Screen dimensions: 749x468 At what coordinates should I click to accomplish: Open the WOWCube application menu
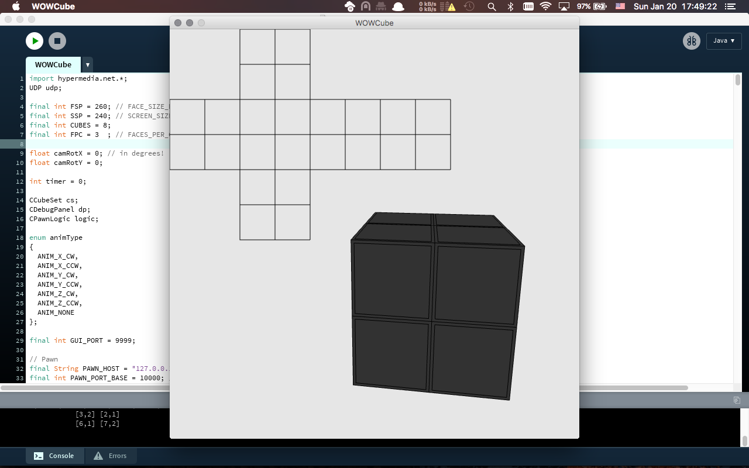click(x=53, y=6)
